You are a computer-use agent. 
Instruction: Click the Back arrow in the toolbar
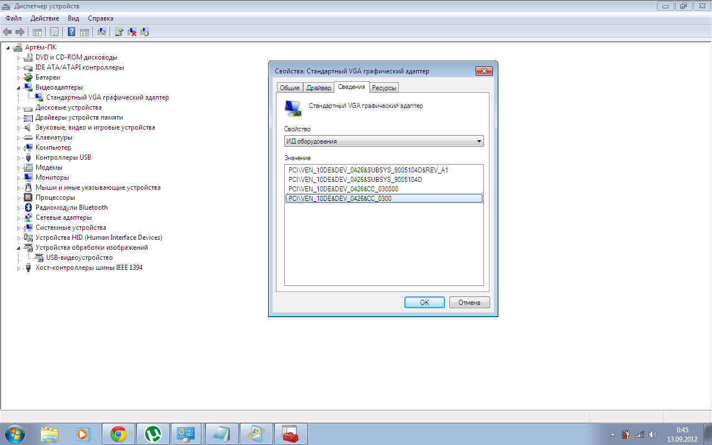point(8,32)
